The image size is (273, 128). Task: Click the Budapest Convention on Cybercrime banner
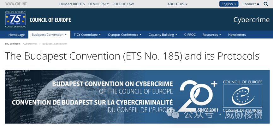137,97
